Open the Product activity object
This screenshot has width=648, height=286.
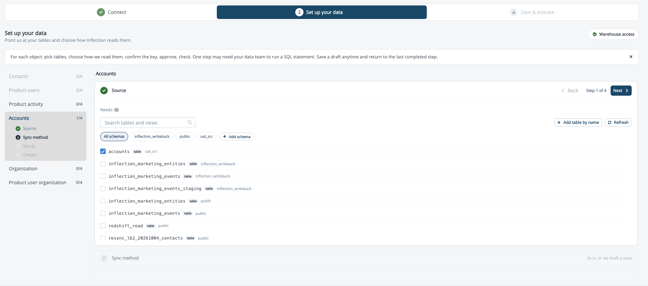click(46, 104)
